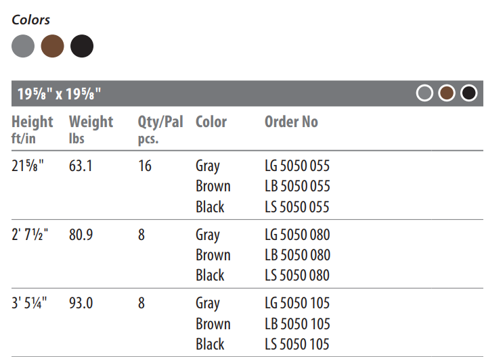Click the brown circle in header bar

447,93
